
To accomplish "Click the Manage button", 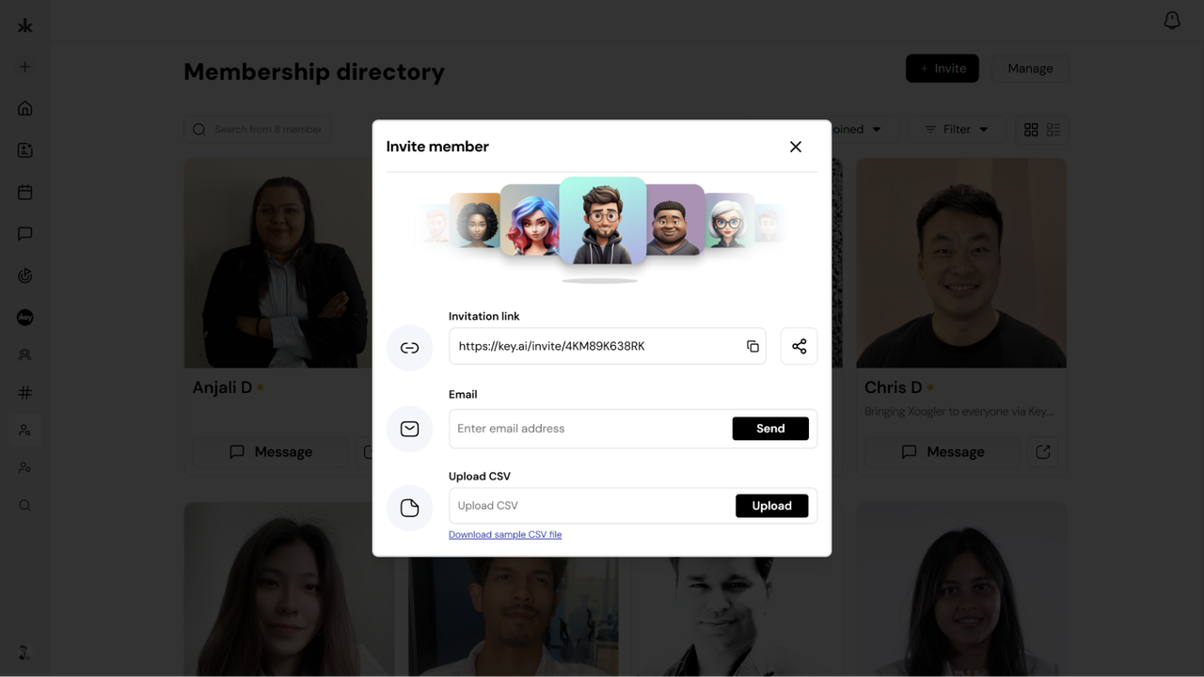I will click(x=1030, y=69).
